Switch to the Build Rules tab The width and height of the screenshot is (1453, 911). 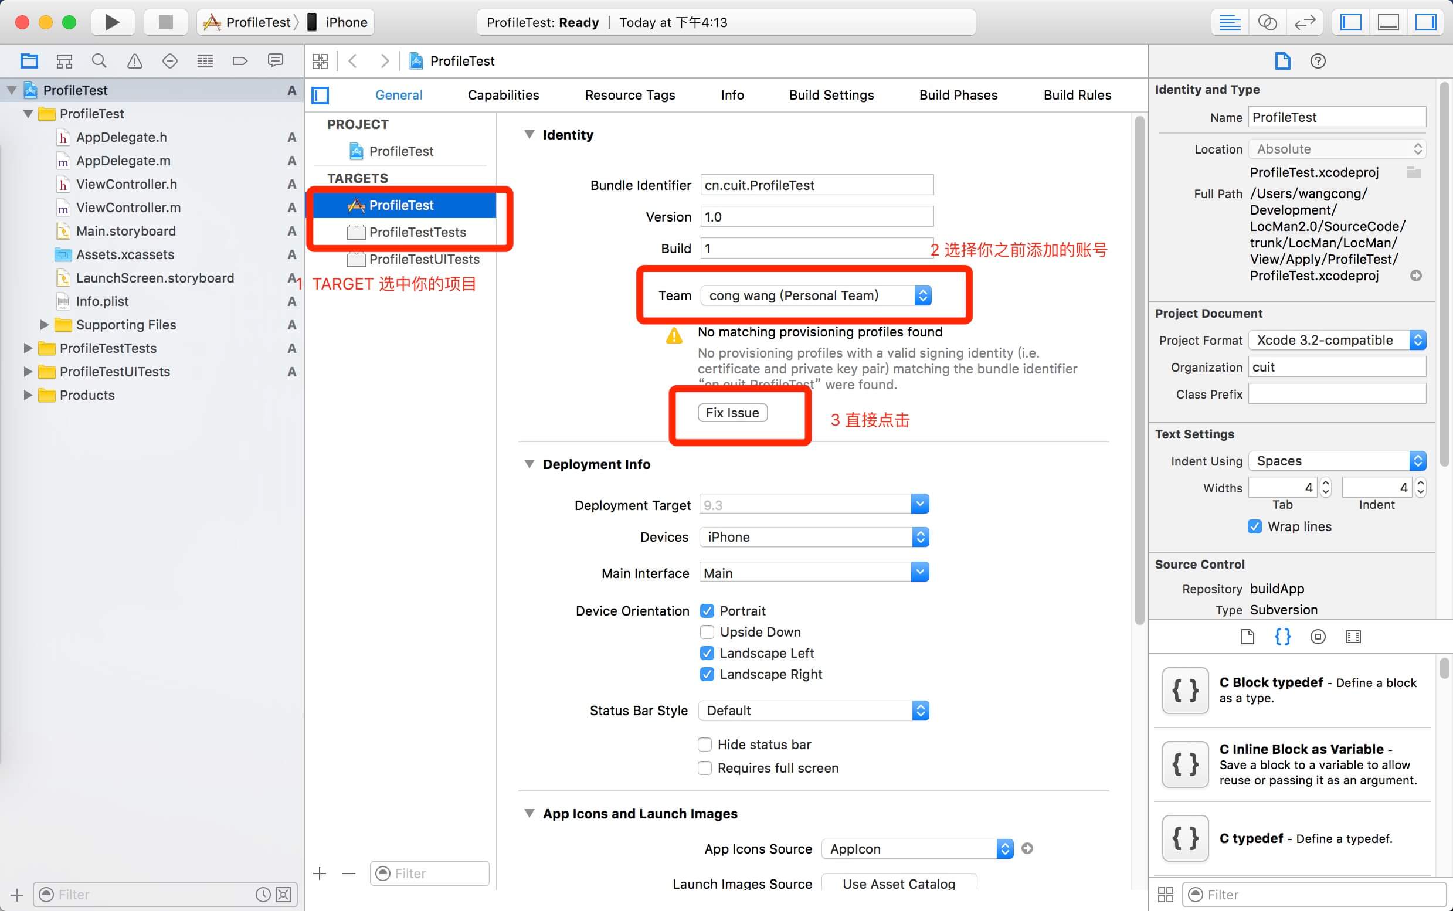click(x=1077, y=95)
